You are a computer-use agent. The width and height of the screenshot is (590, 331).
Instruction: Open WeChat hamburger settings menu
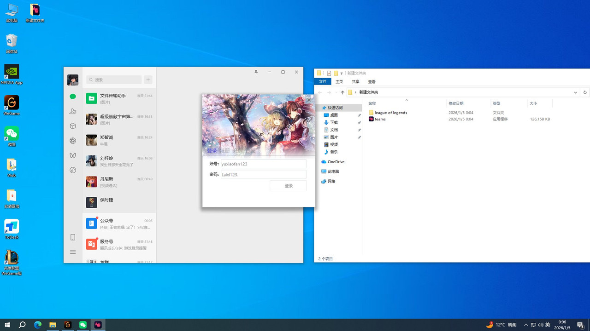[73, 252]
